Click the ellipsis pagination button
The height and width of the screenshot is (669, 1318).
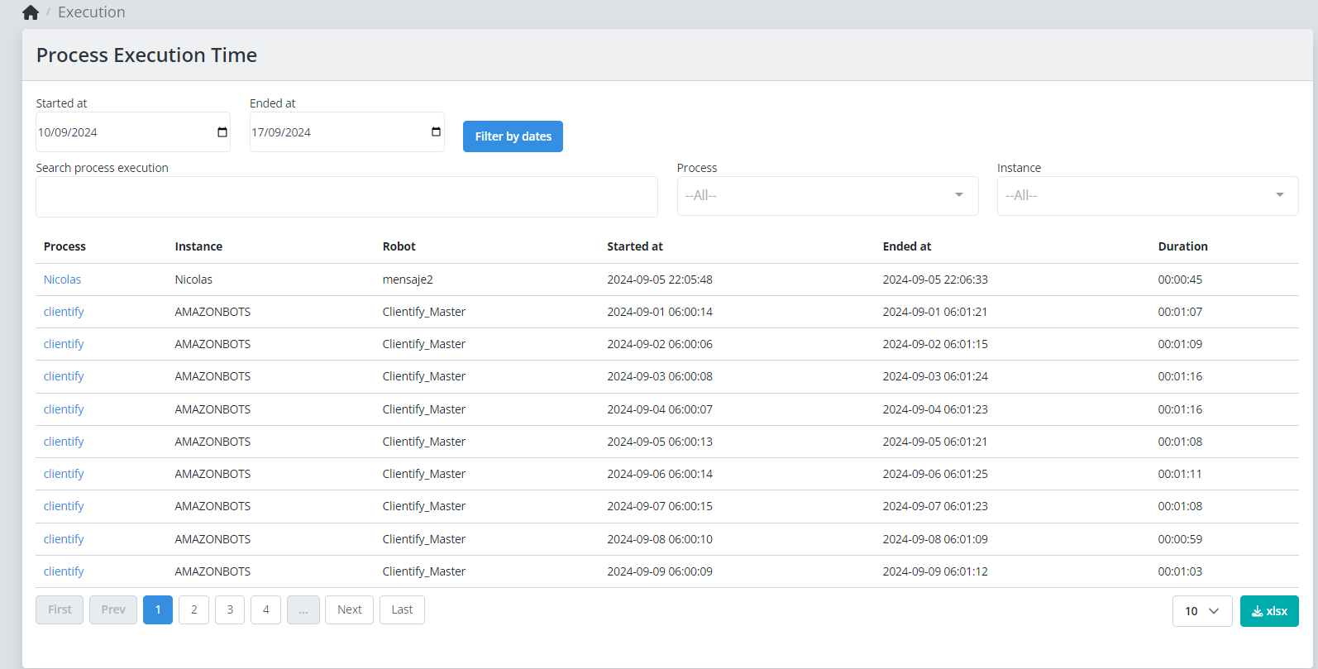point(303,609)
